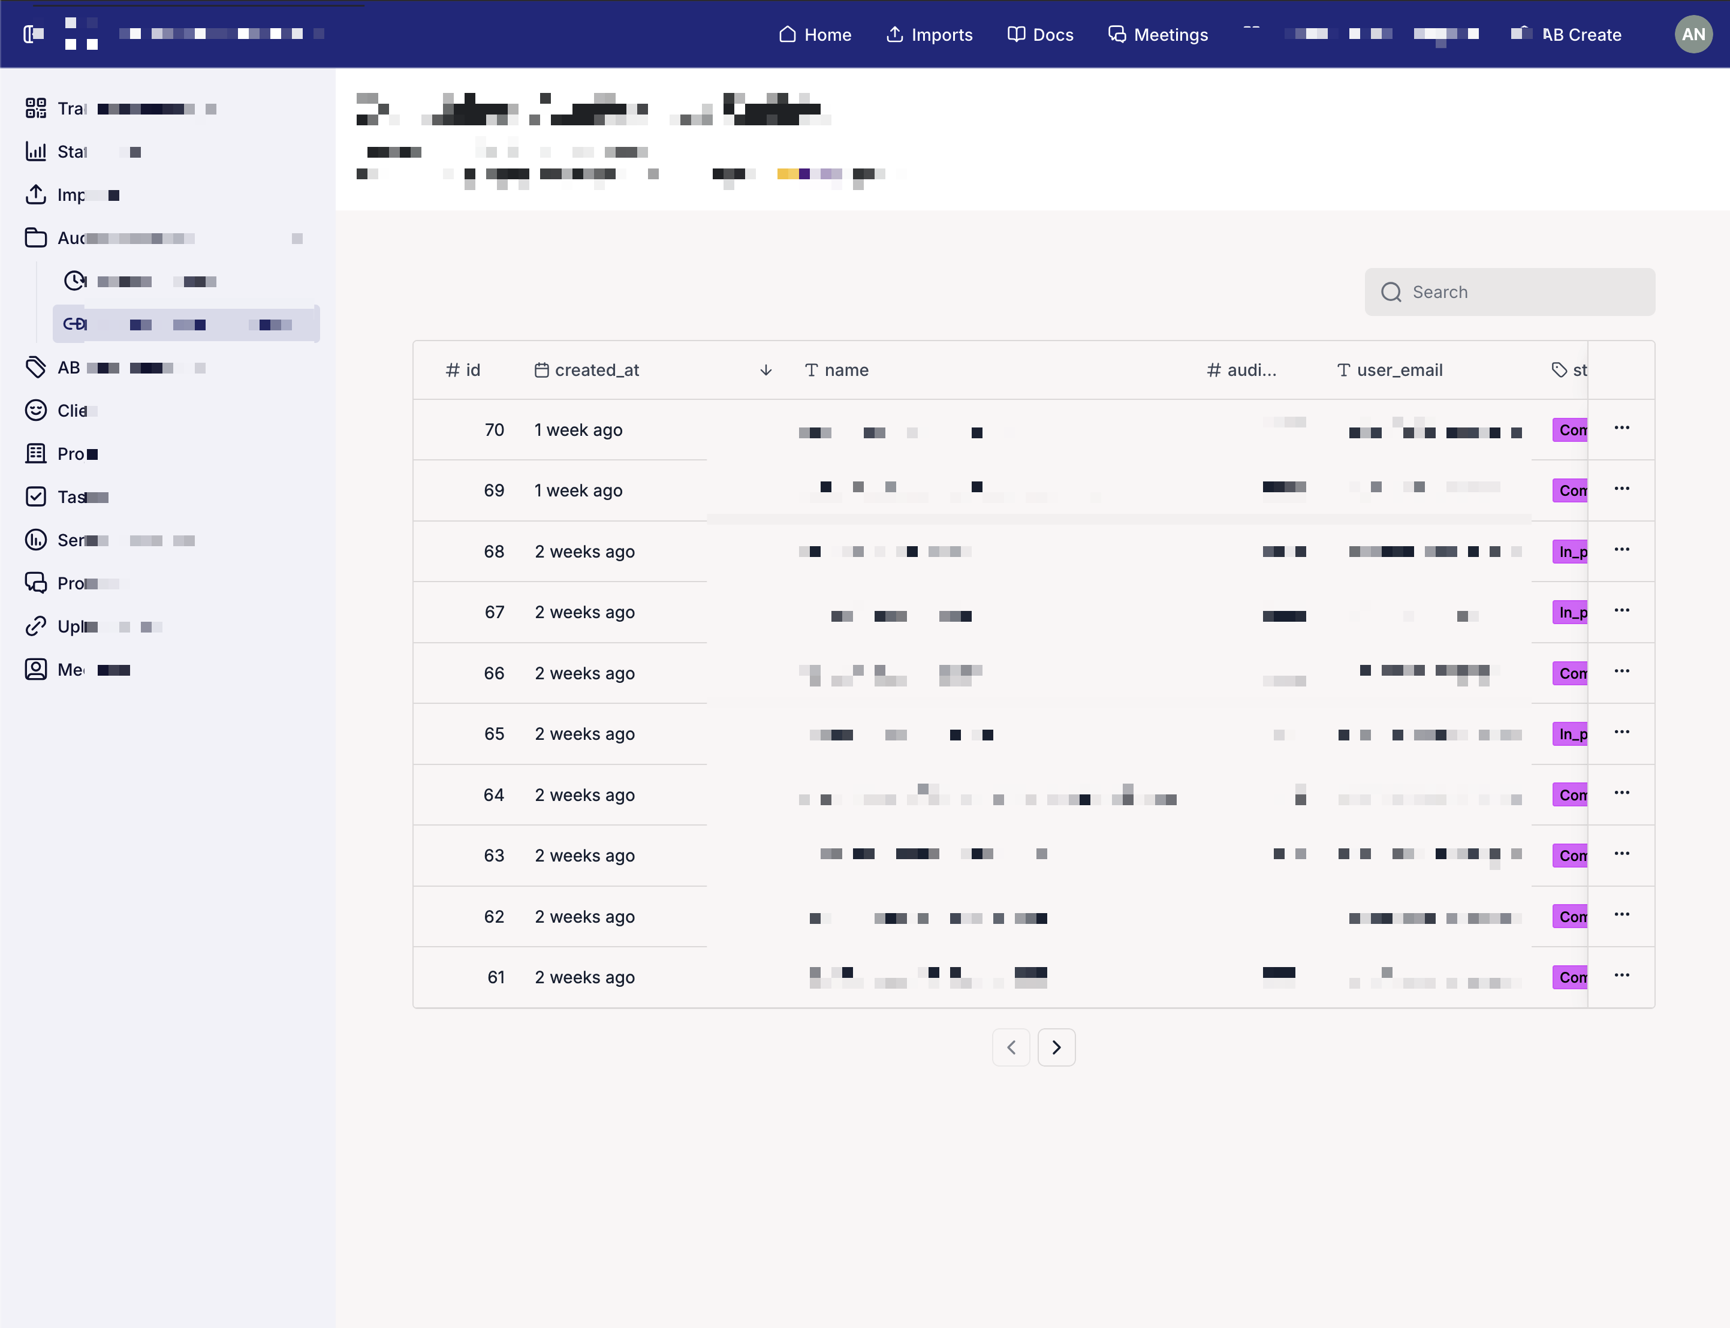The image size is (1730, 1328).
Task: Click the link Upl sidebar icon
Action: (35, 626)
